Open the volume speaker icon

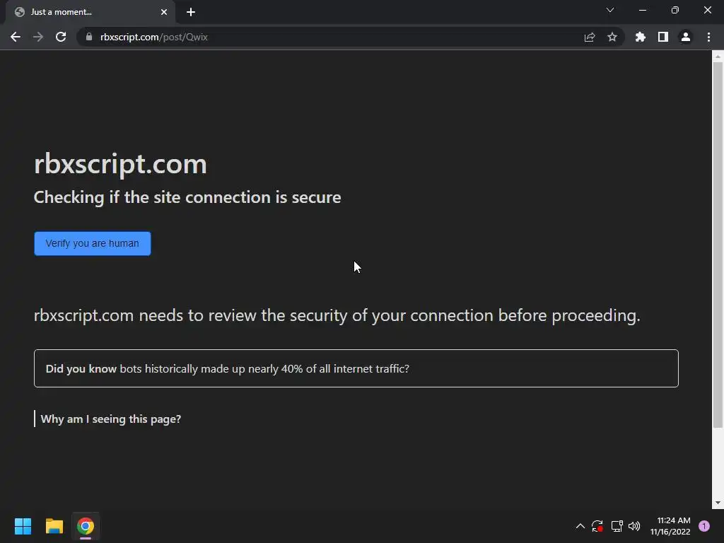pos(634,526)
